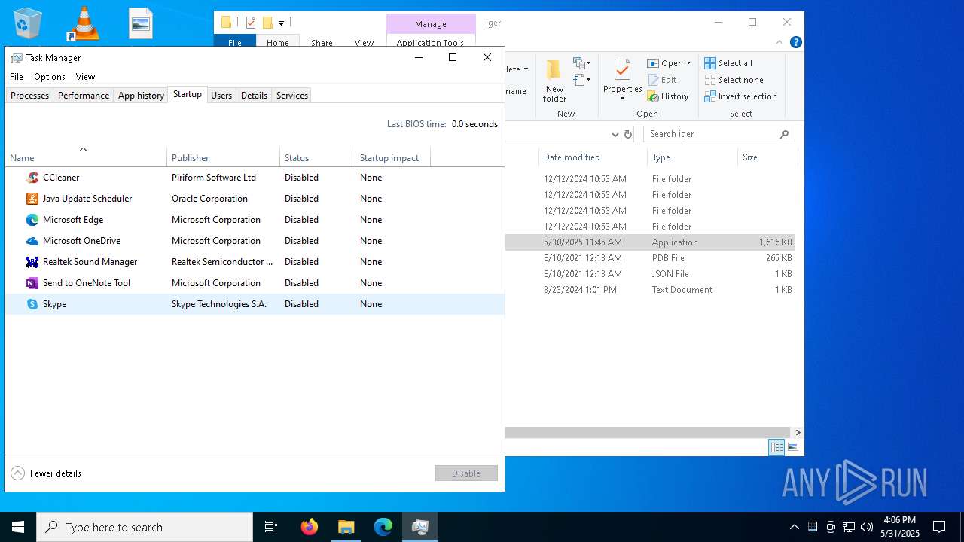Click the Send to OneNote Tool icon
964x542 pixels.
point(32,283)
